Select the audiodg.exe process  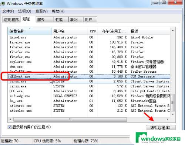[89, 96]
